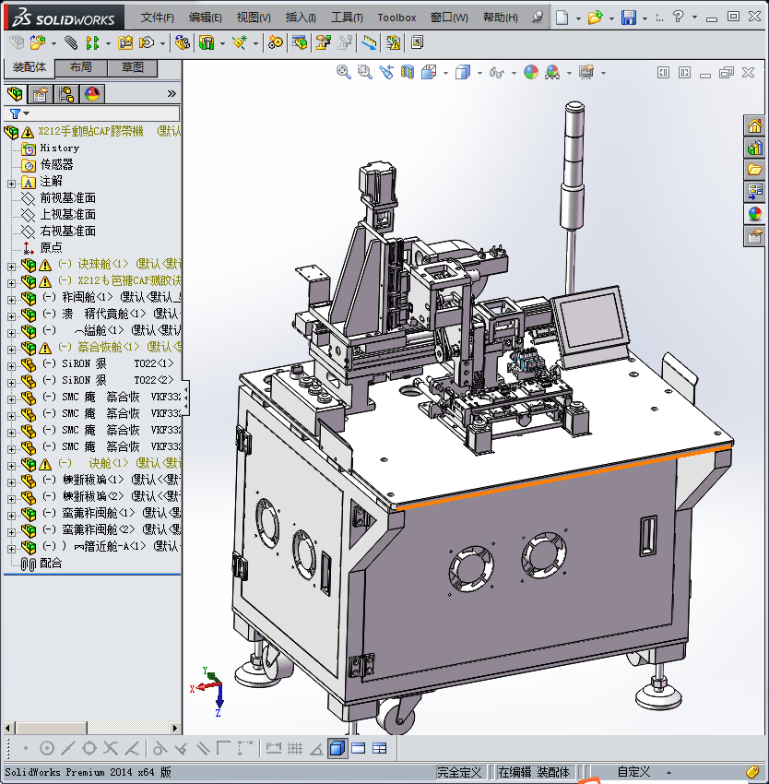This screenshot has height=784, width=769.
Task: Open the FeatureManager design tree tab icon
Action: click(x=14, y=94)
